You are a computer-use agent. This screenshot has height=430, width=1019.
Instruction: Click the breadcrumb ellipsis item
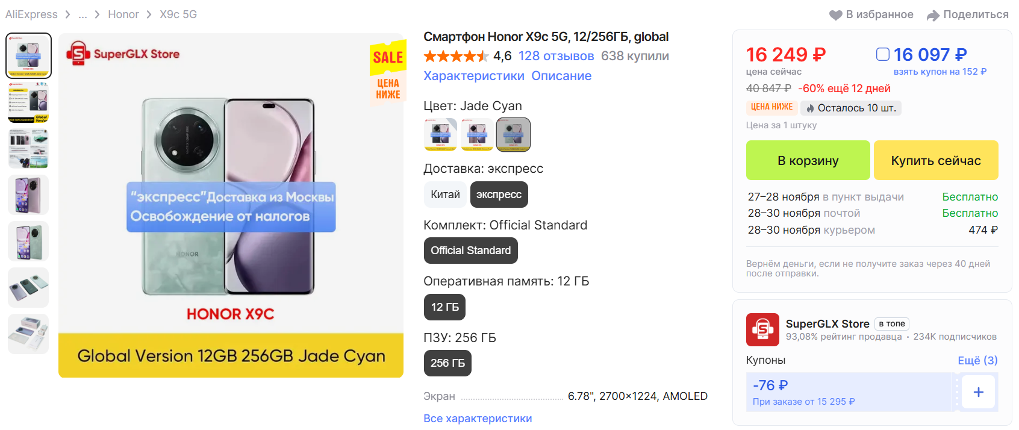pyautogui.click(x=83, y=14)
